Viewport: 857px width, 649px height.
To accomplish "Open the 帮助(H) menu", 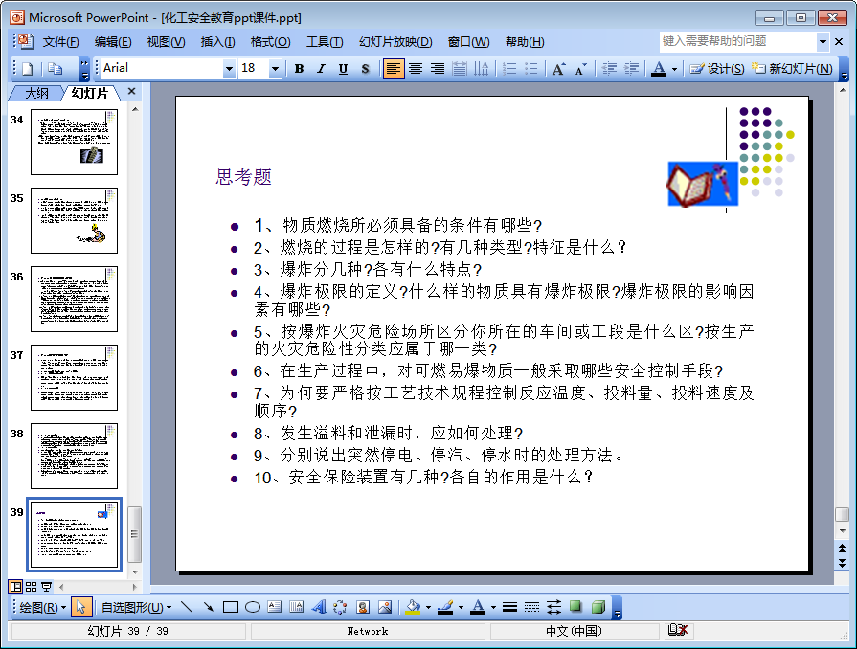I will [525, 42].
